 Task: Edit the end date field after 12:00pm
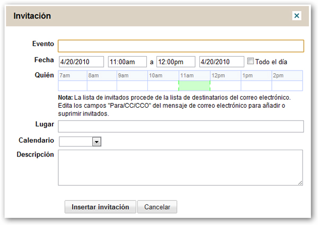(222, 62)
